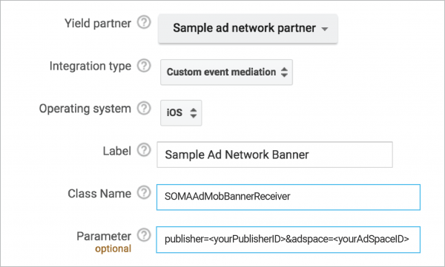Click the Yield partner label text
Viewport: 445px width, 267px height.
click(x=98, y=23)
